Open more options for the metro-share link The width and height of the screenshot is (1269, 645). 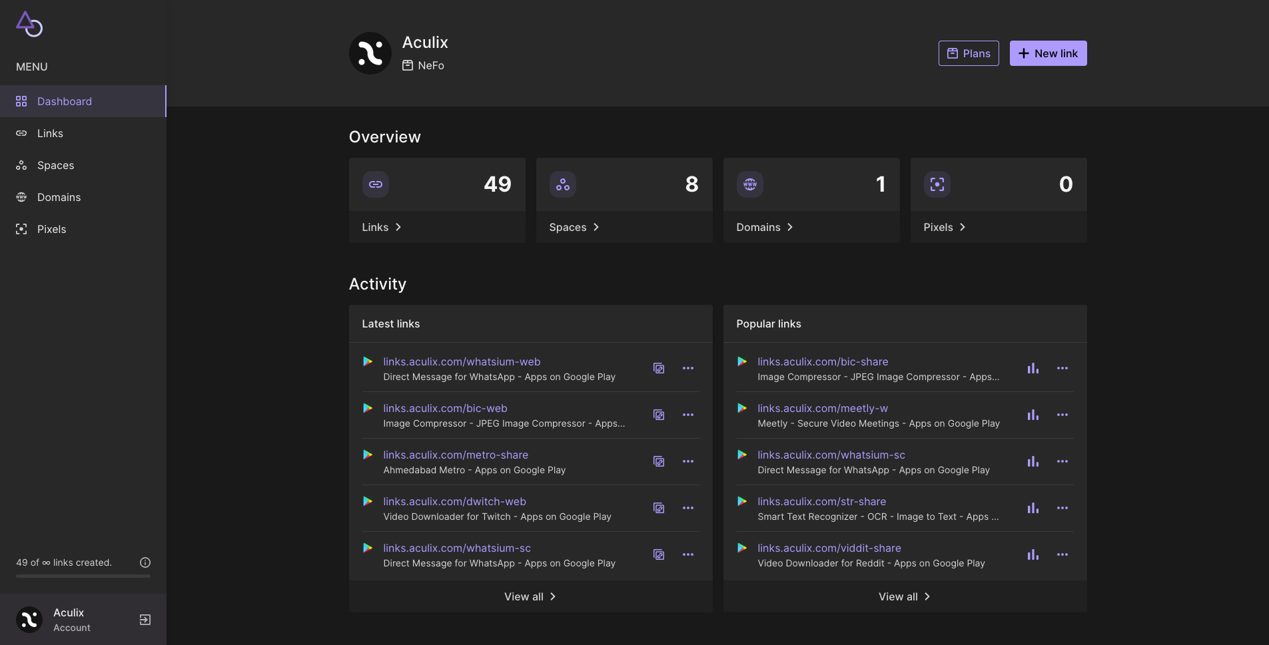click(688, 461)
